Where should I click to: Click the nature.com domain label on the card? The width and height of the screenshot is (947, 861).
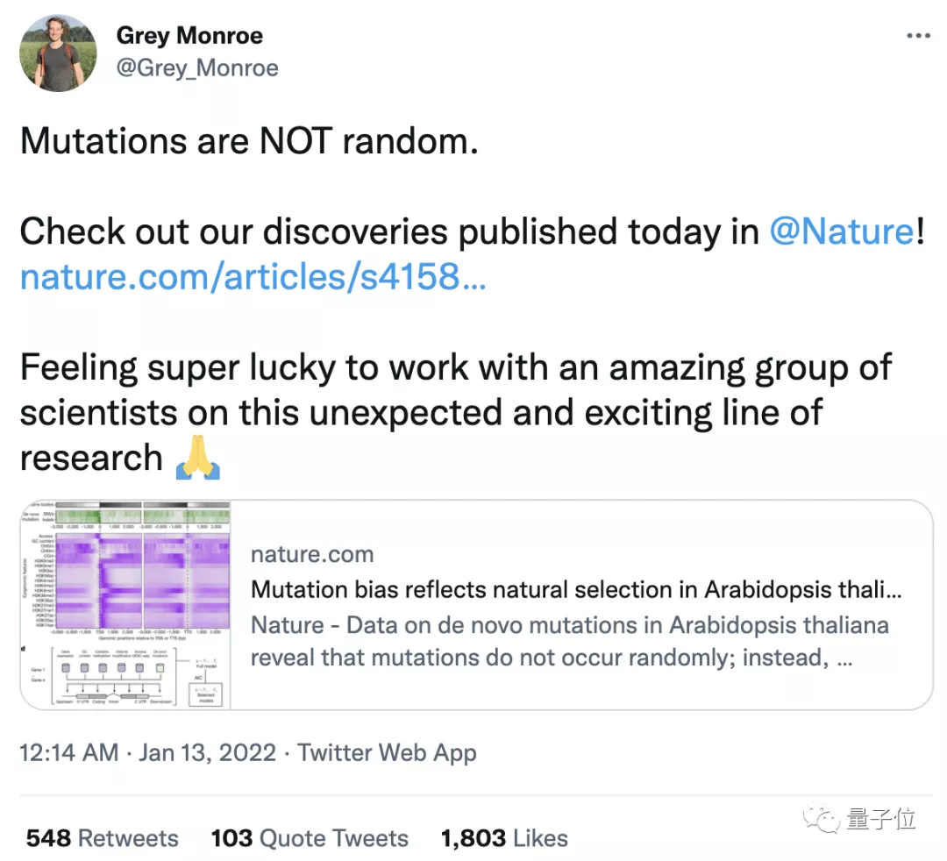point(311,554)
